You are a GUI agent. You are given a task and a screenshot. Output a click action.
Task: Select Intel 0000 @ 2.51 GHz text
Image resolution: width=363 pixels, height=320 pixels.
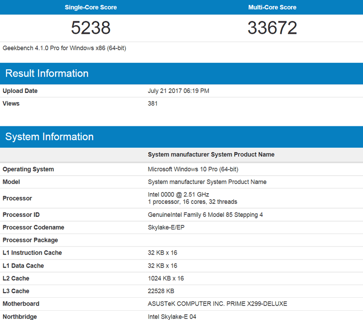coord(178,195)
